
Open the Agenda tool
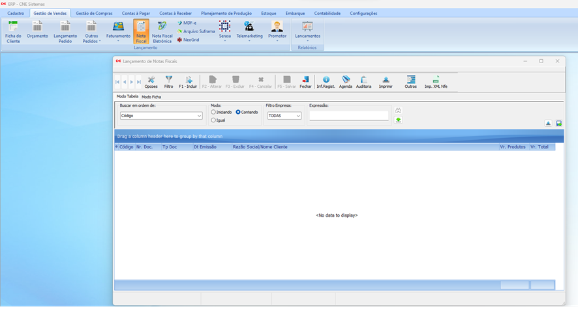pyautogui.click(x=345, y=81)
